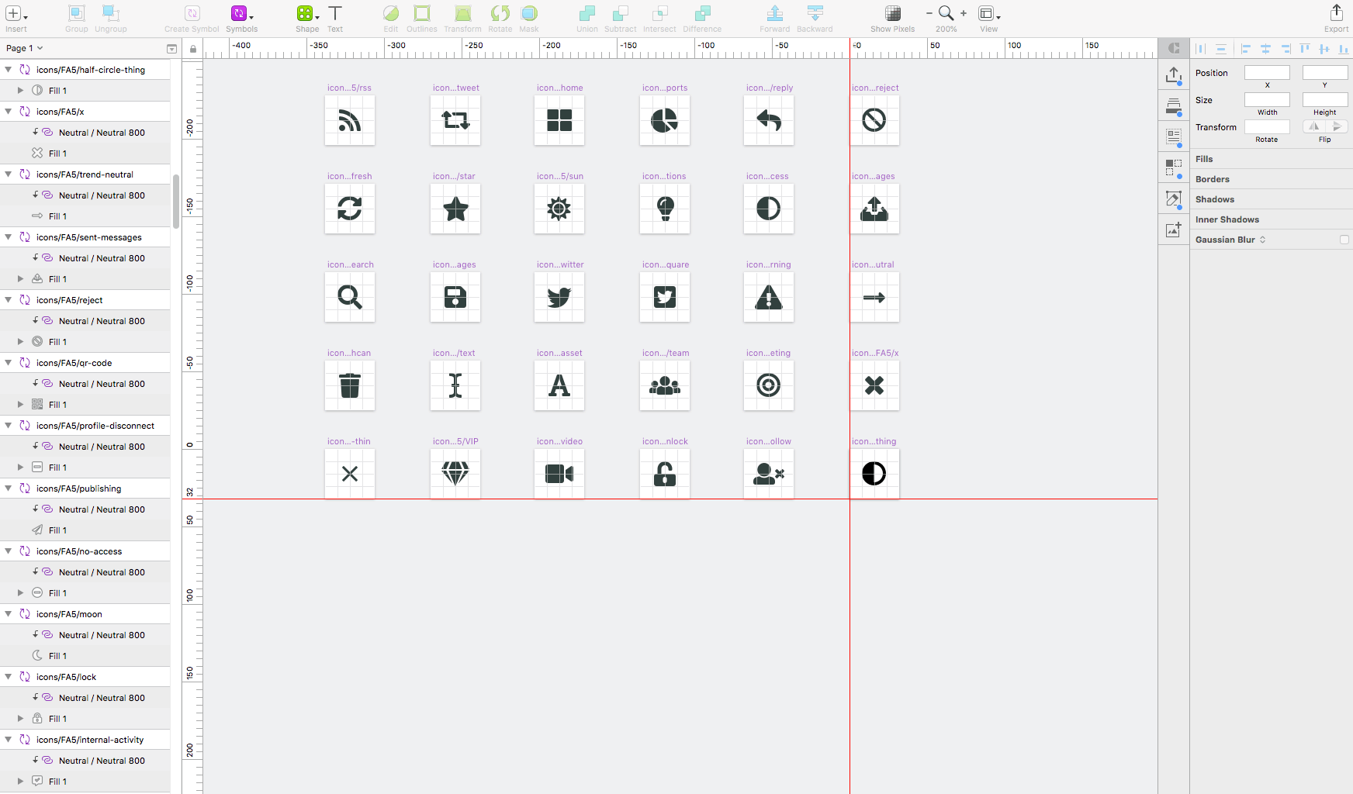Click the align left edges icon
The width and height of the screenshot is (1353, 794).
(1246, 49)
